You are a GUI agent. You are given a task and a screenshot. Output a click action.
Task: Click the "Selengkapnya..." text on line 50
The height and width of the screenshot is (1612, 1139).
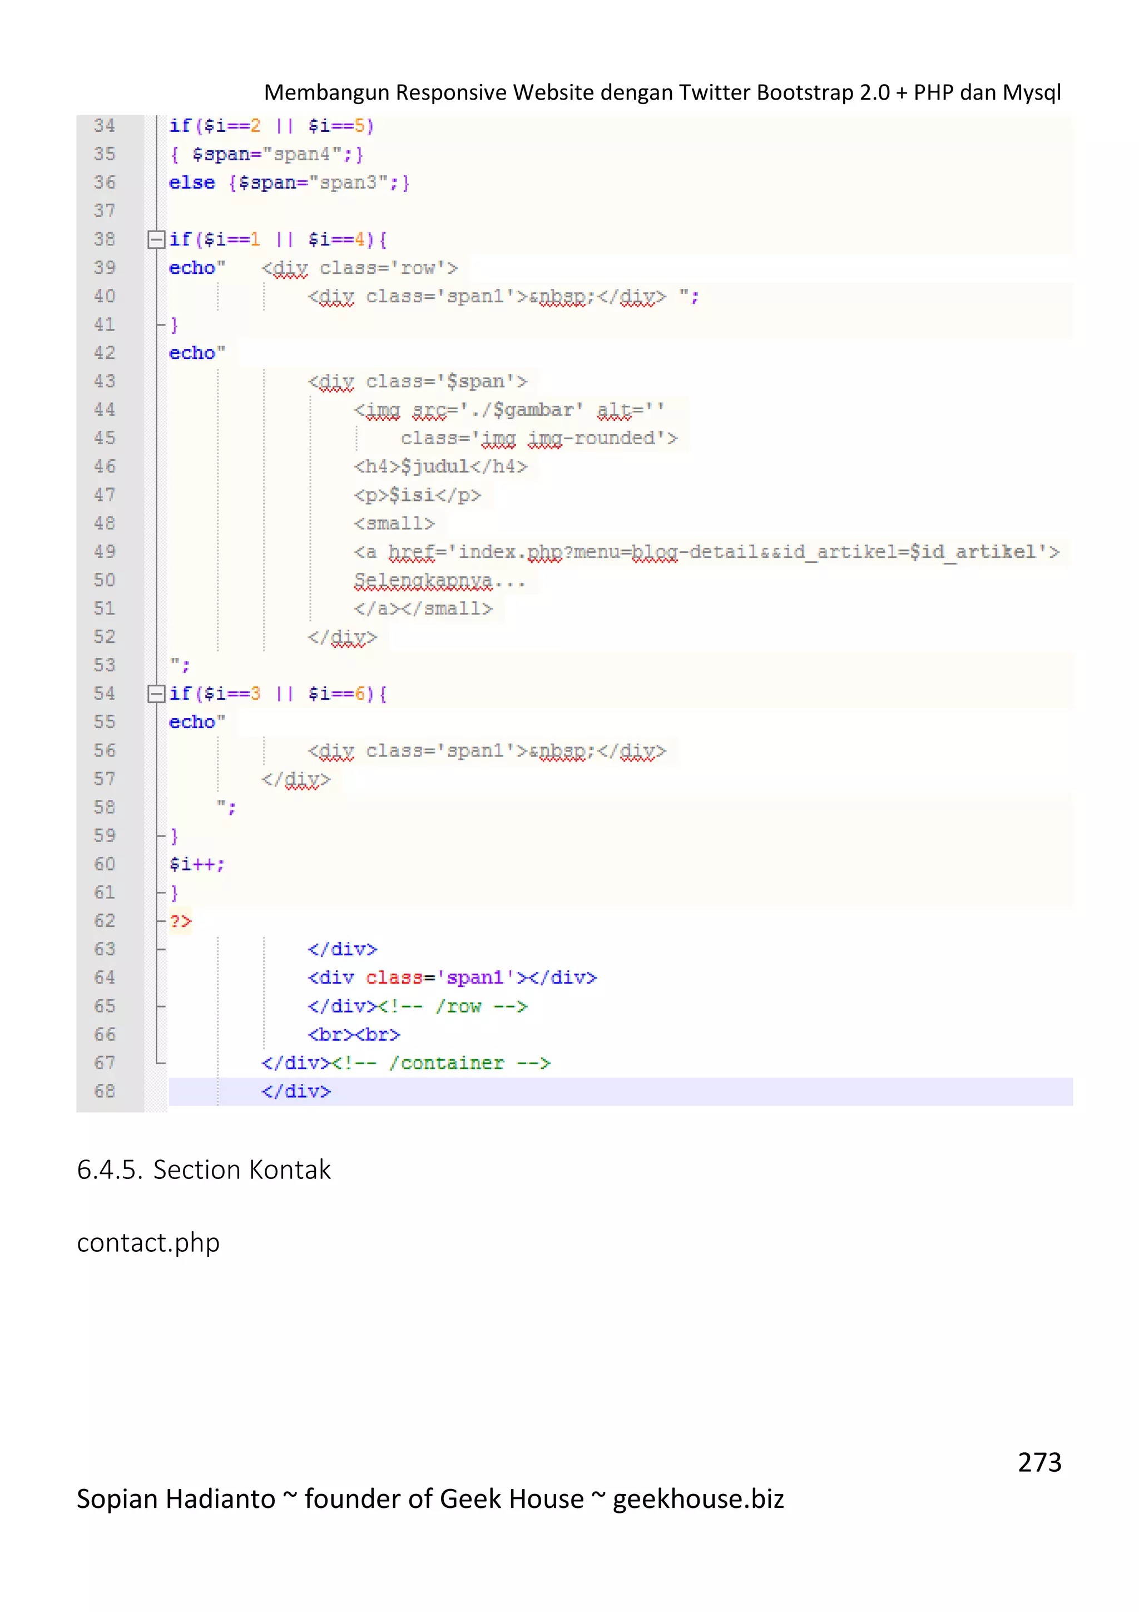click(x=439, y=581)
